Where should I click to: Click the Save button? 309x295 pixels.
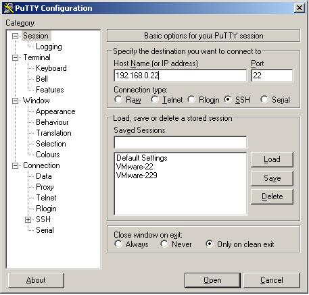coord(272,178)
